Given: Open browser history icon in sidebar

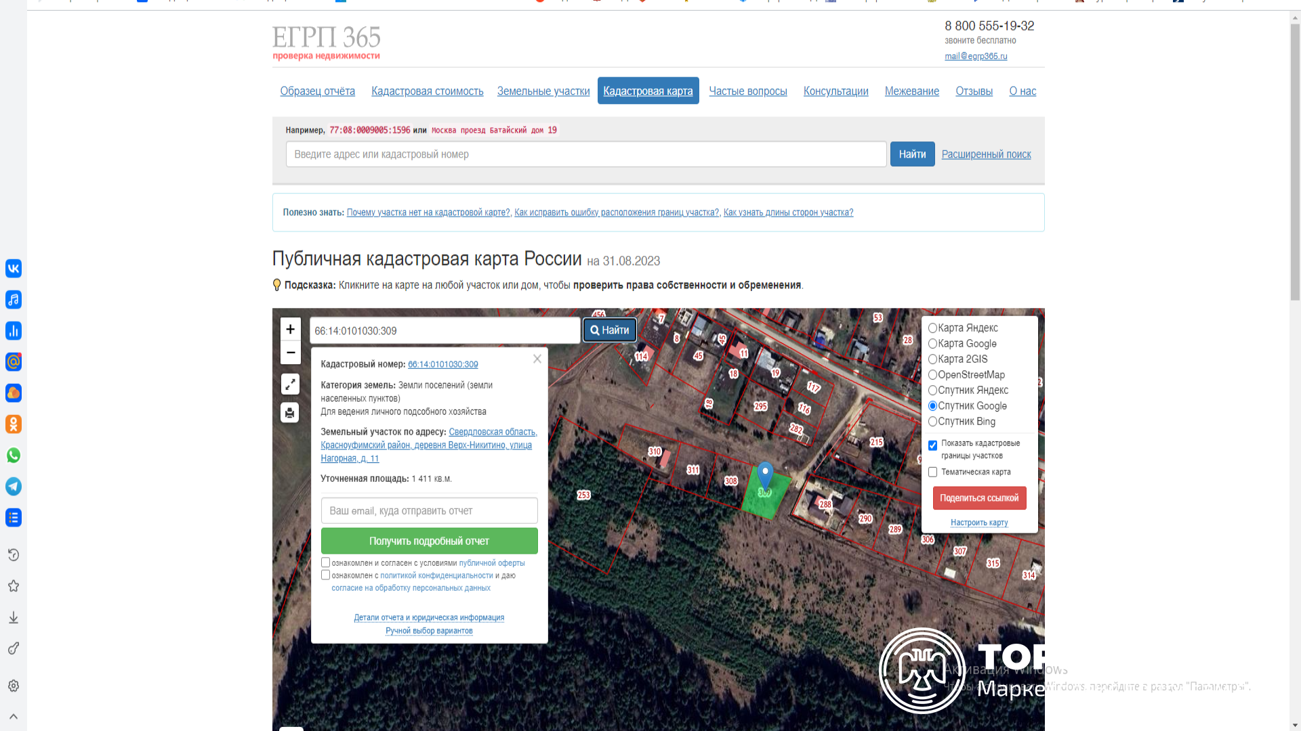Looking at the screenshot, I should (x=14, y=555).
